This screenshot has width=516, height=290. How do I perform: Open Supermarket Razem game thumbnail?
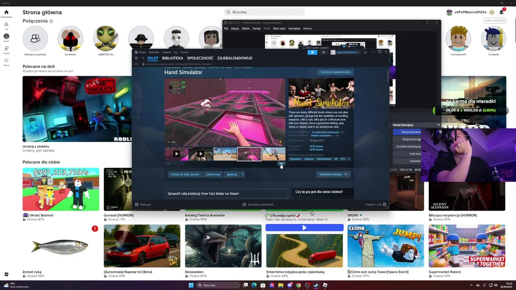tap(467, 246)
